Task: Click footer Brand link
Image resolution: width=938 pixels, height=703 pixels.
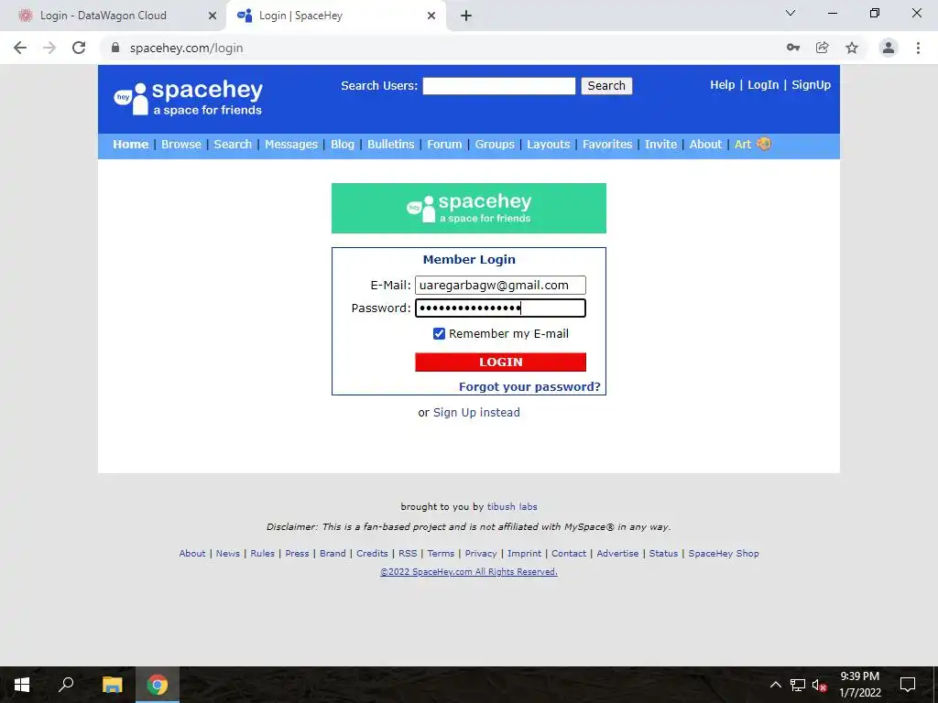Action: 333,554
